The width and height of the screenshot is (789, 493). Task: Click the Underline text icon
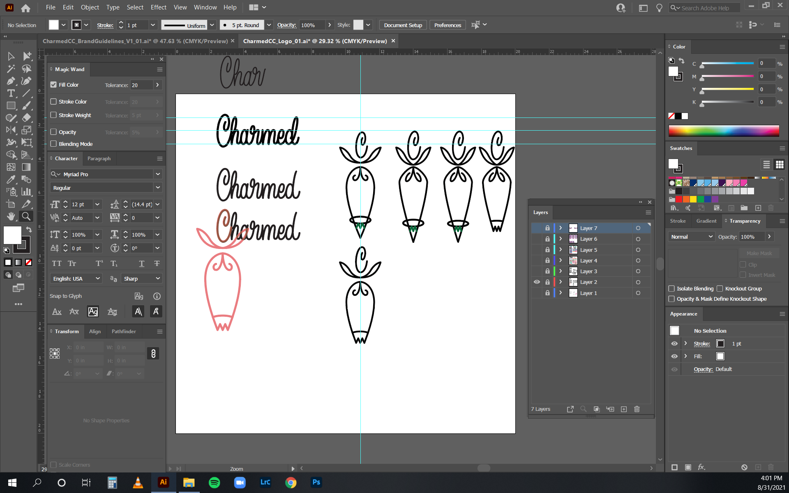pyautogui.click(x=142, y=263)
